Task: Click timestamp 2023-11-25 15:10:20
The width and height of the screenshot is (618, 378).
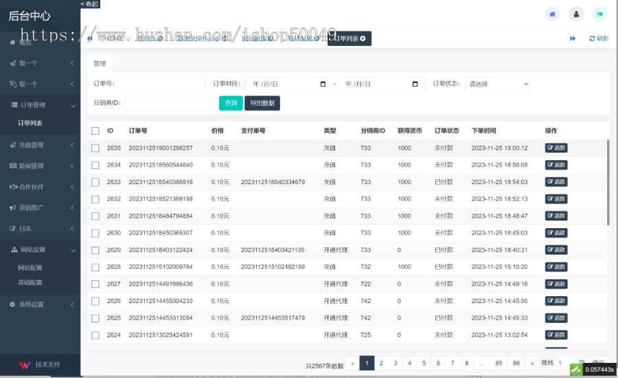Action: tap(499, 267)
